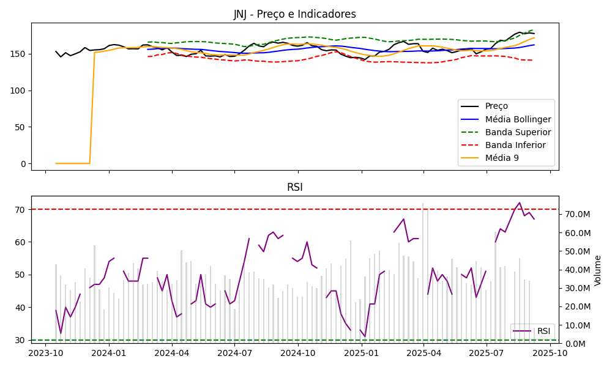
Task: Click the '2024-01' x-axis date label
Action: point(108,353)
